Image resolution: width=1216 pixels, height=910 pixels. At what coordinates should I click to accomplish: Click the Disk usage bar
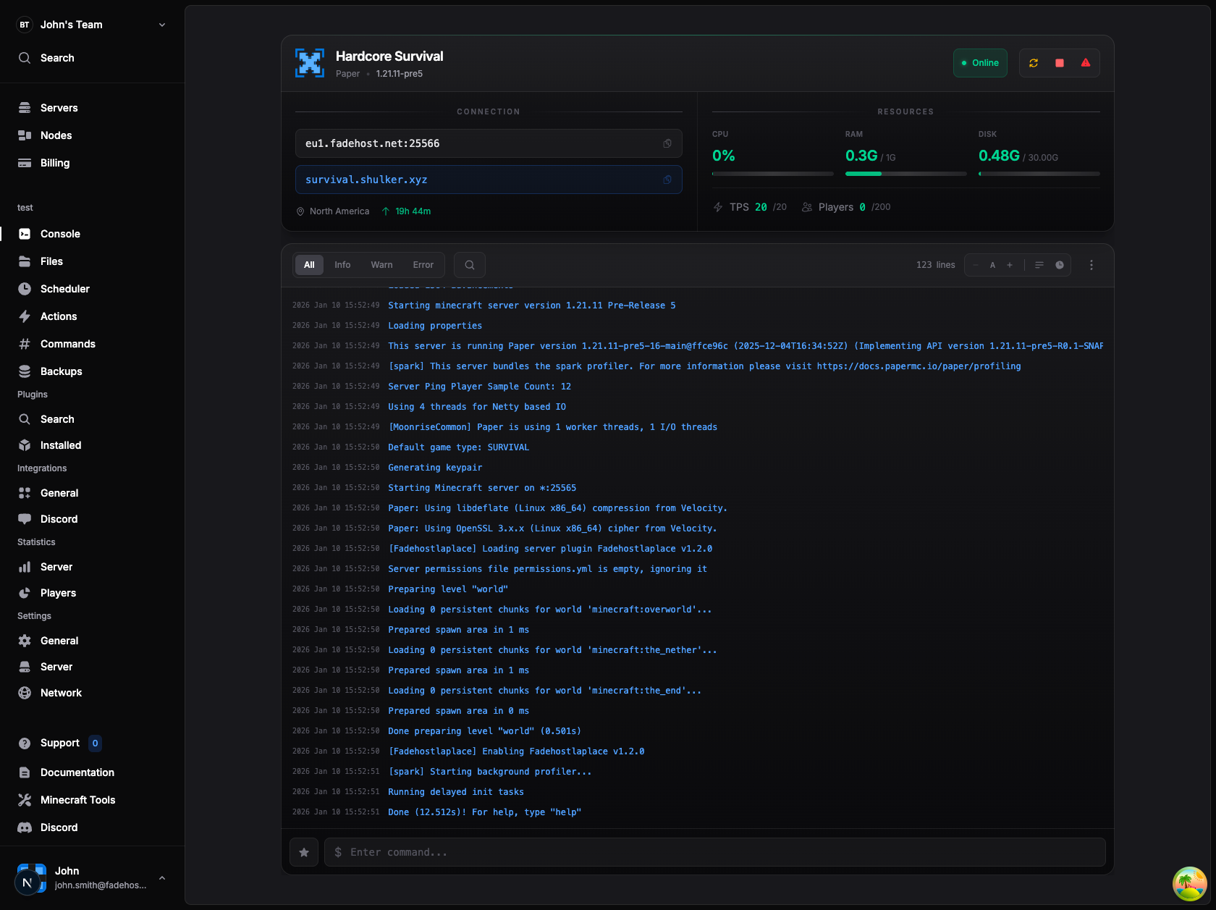[x=1039, y=174]
